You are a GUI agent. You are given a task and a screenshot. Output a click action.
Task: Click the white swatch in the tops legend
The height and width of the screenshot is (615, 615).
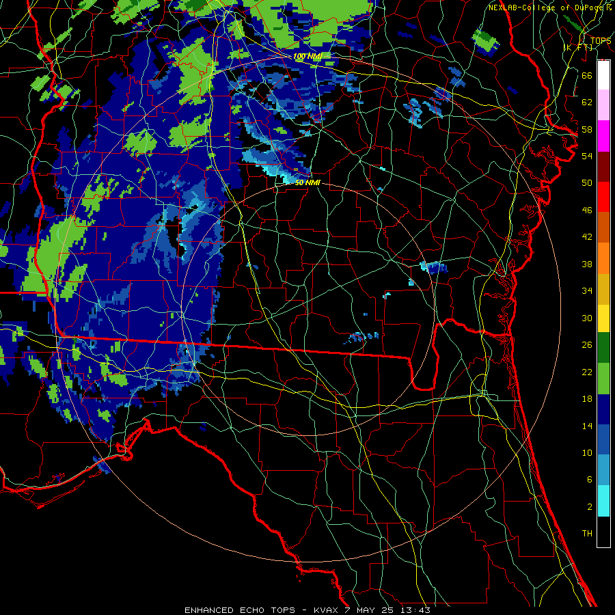[603, 75]
